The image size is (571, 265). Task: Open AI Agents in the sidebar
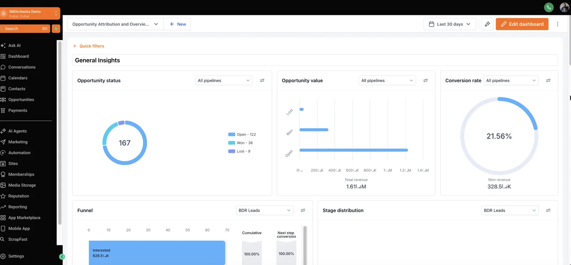17,131
